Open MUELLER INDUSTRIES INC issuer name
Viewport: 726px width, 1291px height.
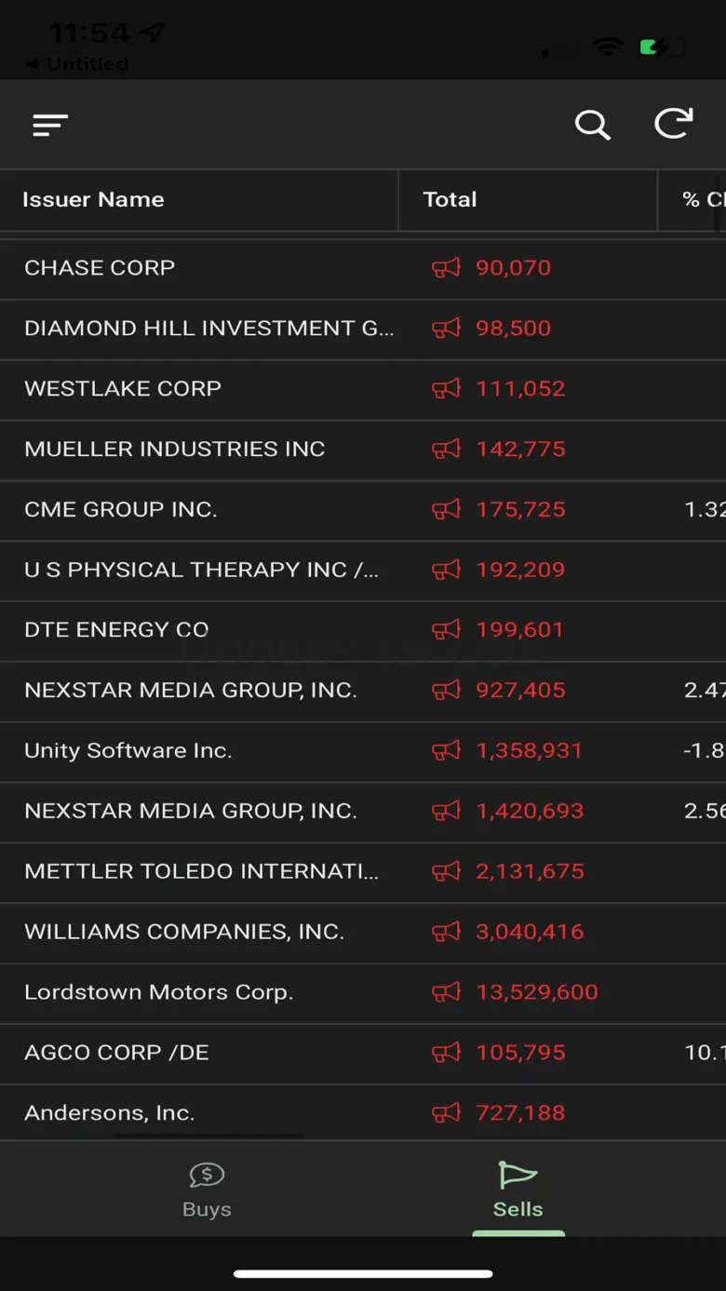[174, 450]
